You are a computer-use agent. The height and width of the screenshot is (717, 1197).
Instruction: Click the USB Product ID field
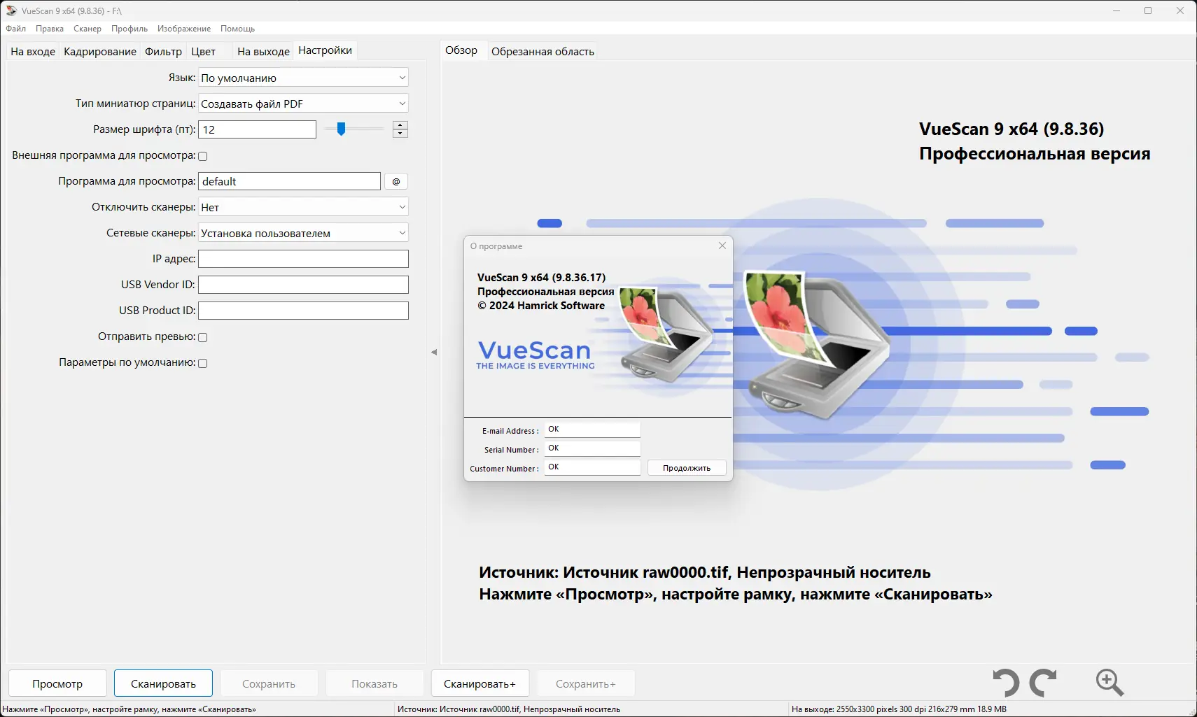(x=303, y=311)
